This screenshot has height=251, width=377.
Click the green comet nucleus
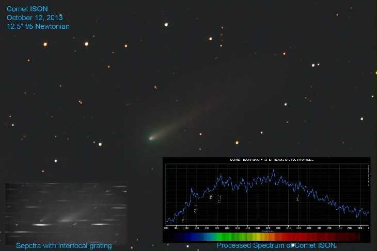(151, 138)
